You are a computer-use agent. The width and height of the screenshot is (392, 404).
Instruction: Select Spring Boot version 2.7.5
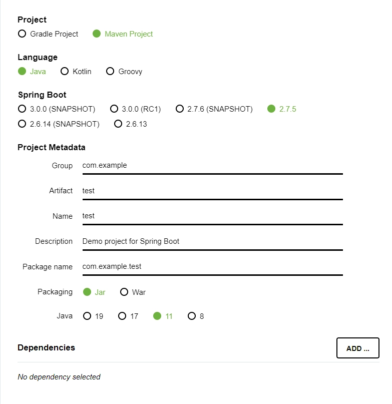pos(271,109)
